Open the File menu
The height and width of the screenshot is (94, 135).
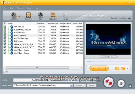5,8
